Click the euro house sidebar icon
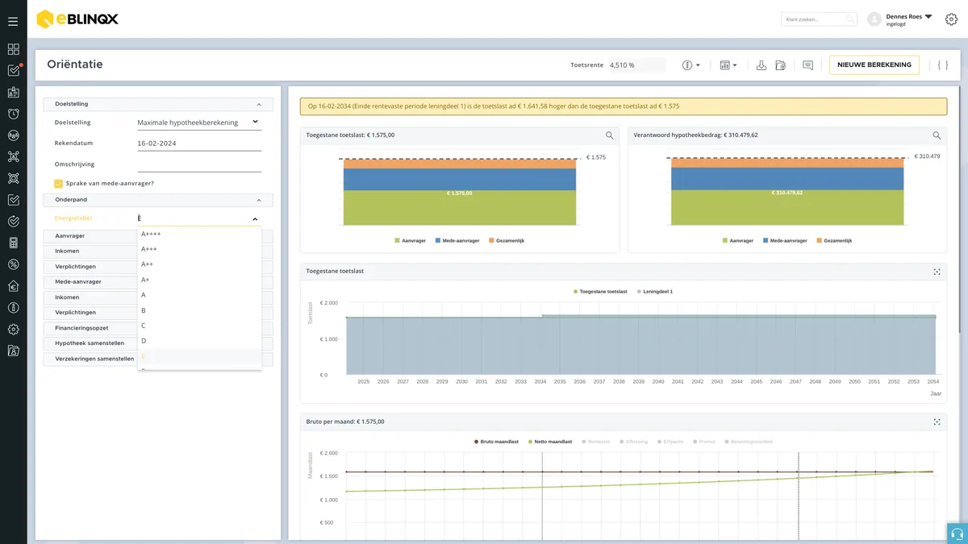The image size is (968, 544). coord(13,286)
